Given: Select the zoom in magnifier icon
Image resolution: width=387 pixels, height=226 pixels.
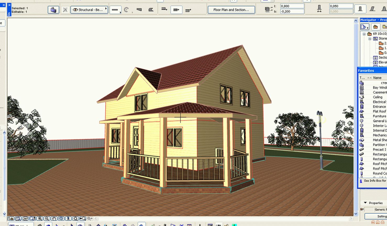Looking at the screenshot, I should 40,219.
